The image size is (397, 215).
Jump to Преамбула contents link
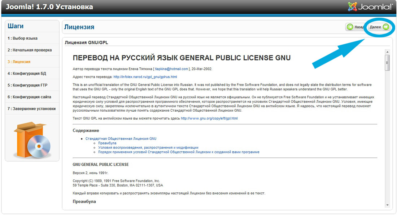(107, 143)
